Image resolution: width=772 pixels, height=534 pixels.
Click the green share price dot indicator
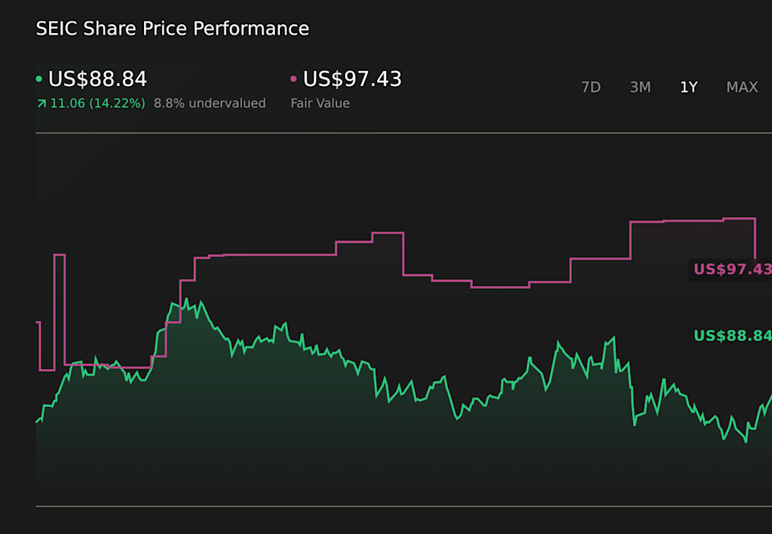40,79
